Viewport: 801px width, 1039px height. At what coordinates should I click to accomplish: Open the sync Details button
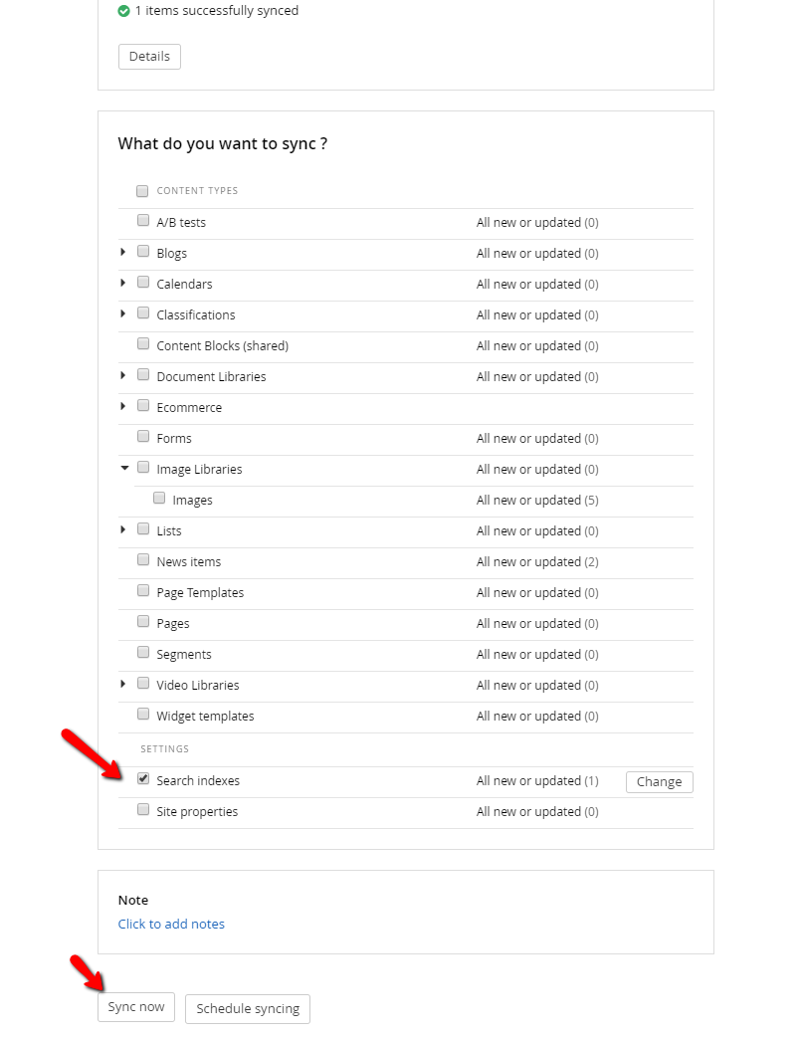click(x=149, y=57)
